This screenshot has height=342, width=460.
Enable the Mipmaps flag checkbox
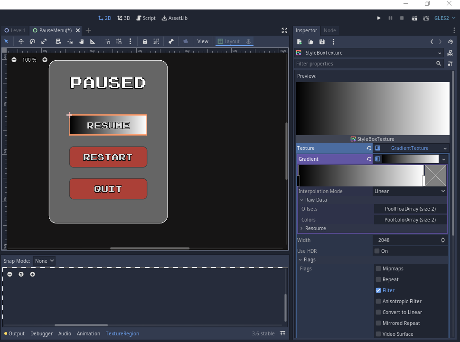click(x=378, y=268)
